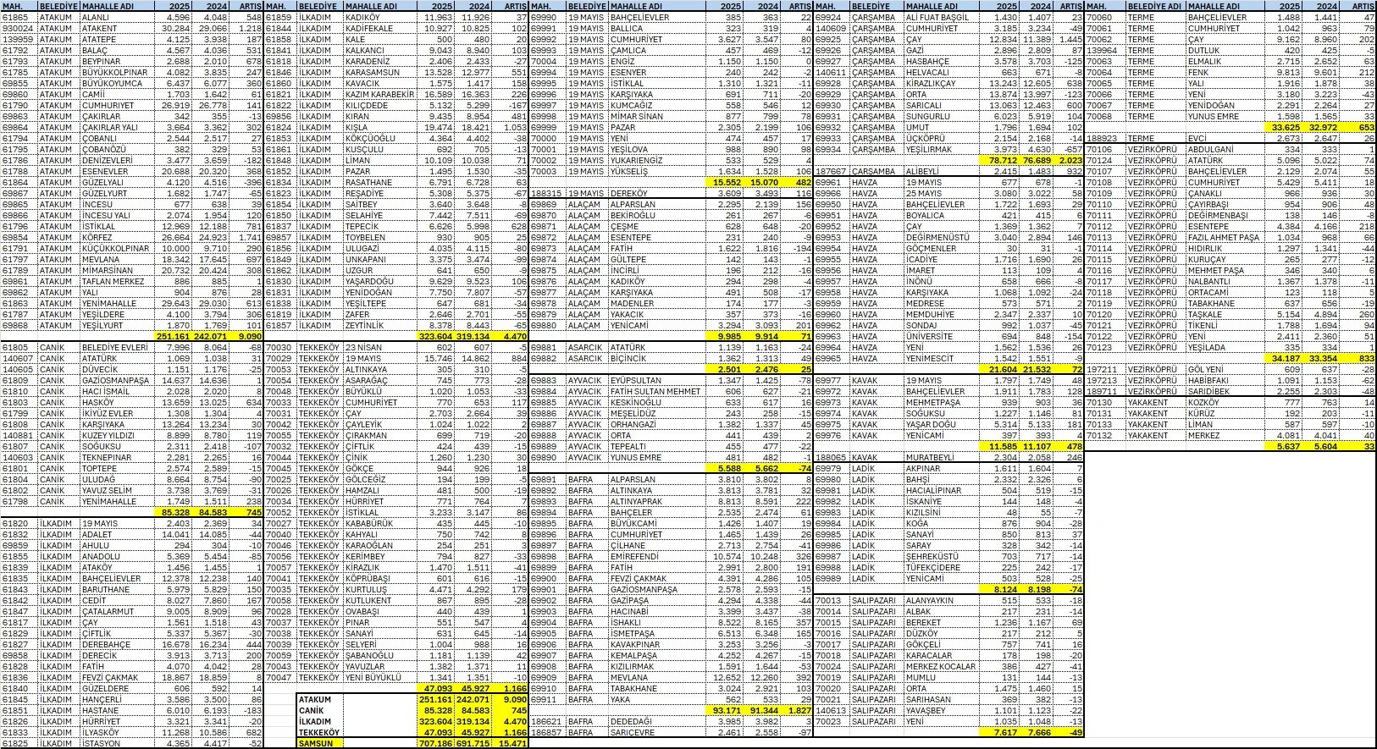Click the Canik BELEDİYE EVLERİ cell
Image resolution: width=1377 pixels, height=749 pixels.
pyautogui.click(x=114, y=347)
